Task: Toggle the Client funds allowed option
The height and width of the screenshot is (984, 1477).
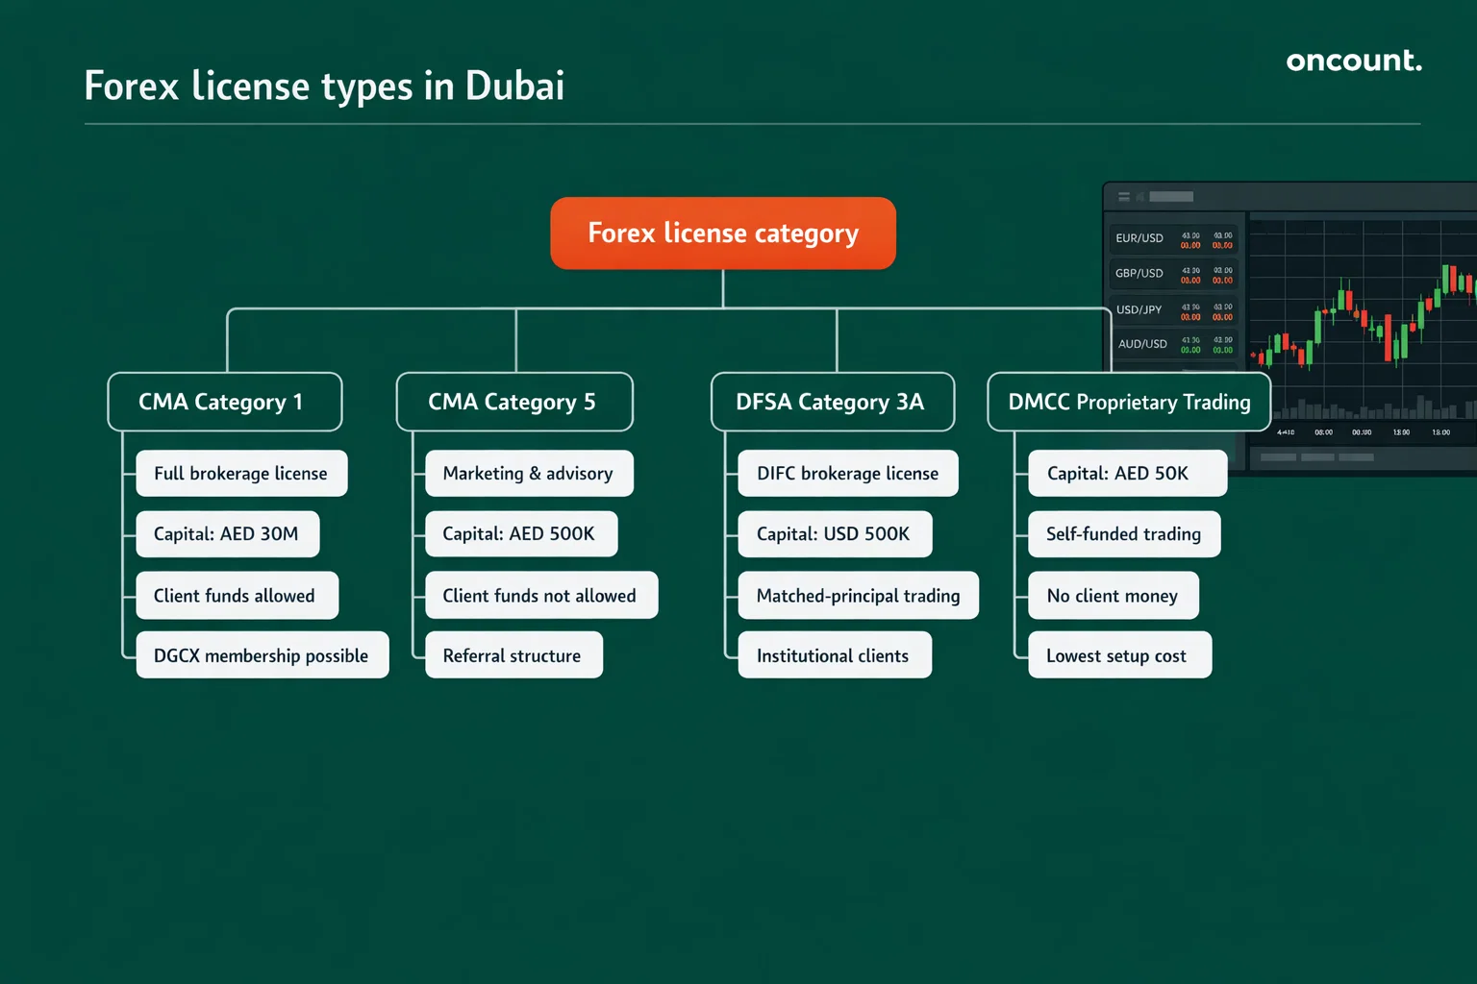Action: pyautogui.click(x=237, y=595)
